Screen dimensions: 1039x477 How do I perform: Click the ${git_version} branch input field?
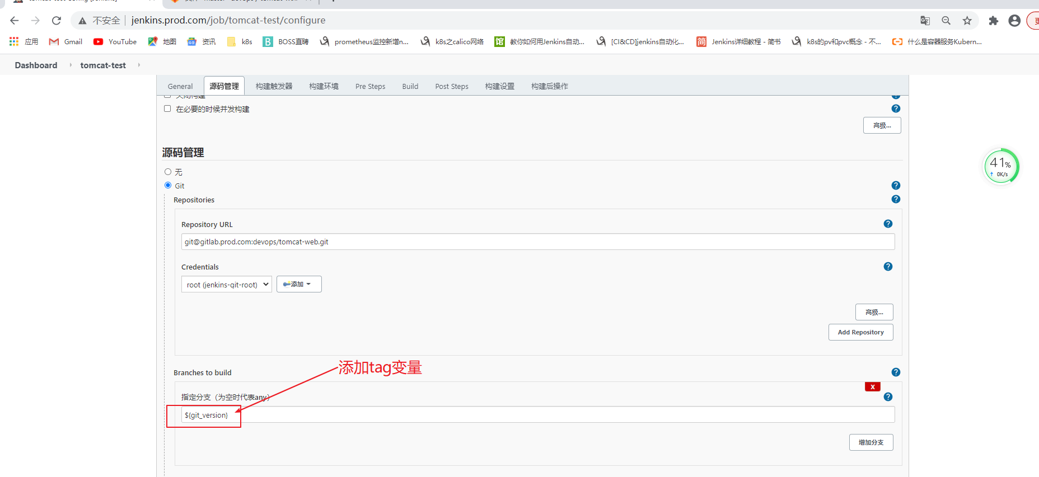pos(538,414)
